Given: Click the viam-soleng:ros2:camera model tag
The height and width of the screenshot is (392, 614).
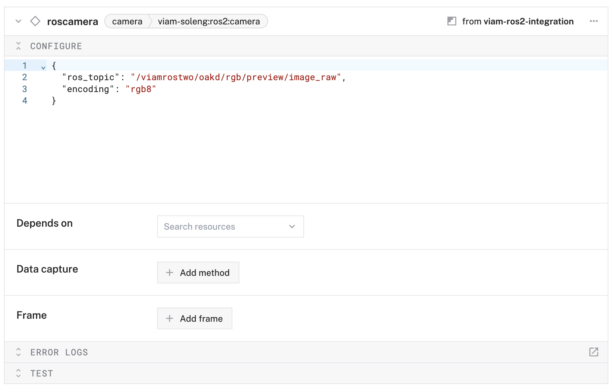Looking at the screenshot, I should (209, 21).
